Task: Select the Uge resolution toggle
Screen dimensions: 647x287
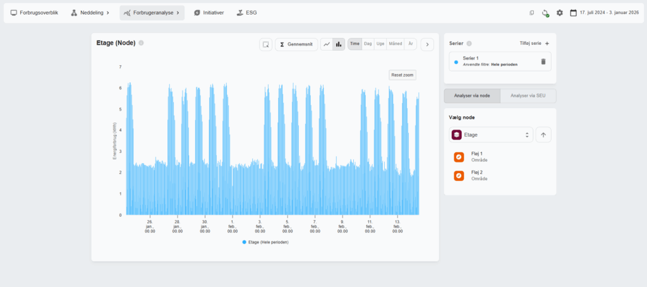Action: (x=380, y=44)
